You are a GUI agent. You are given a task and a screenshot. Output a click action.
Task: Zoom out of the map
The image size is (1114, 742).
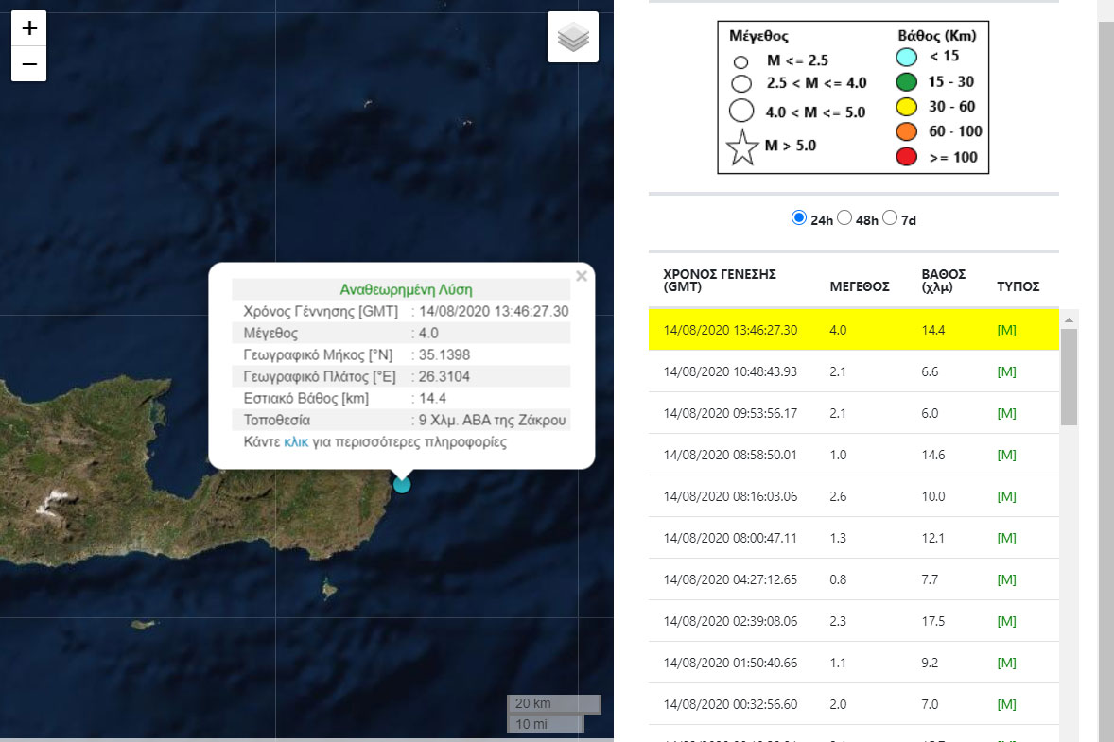tap(29, 64)
